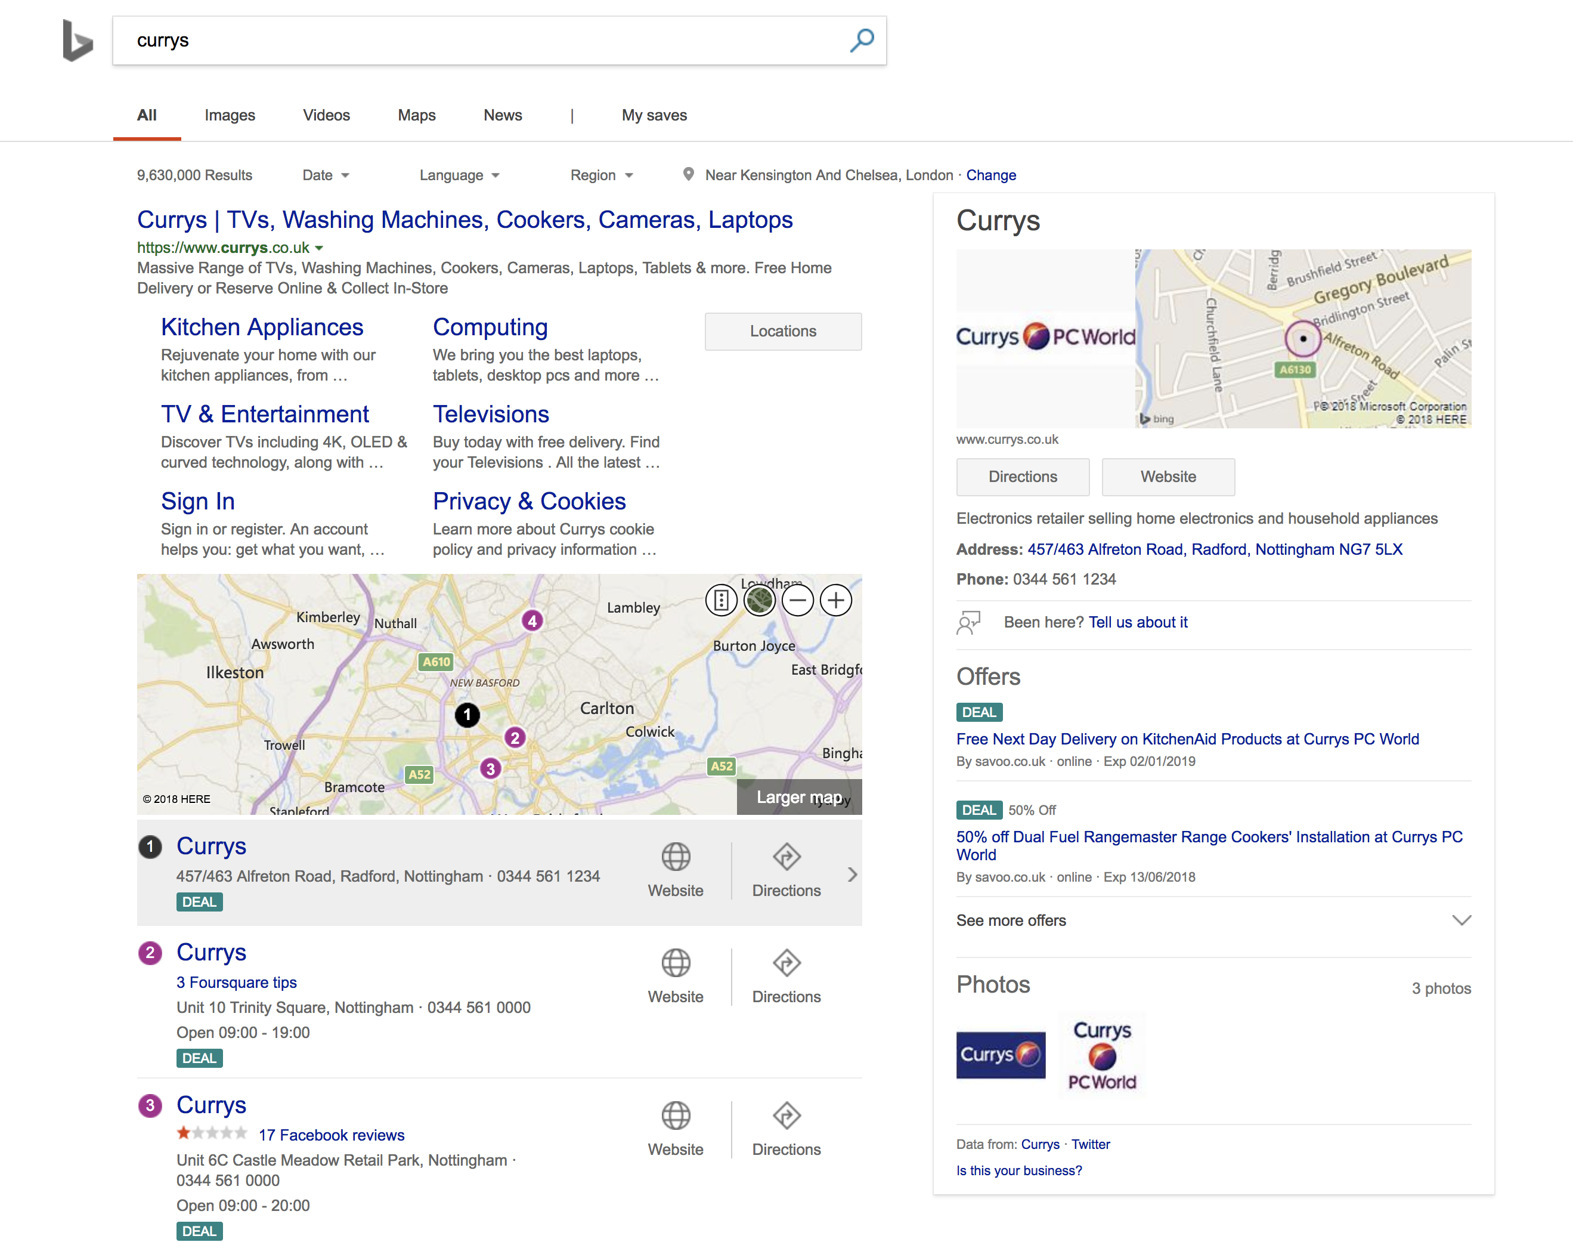1573x1242 pixels.
Task: Expand the currys.co.uk URL dropdown arrow
Action: [318, 249]
